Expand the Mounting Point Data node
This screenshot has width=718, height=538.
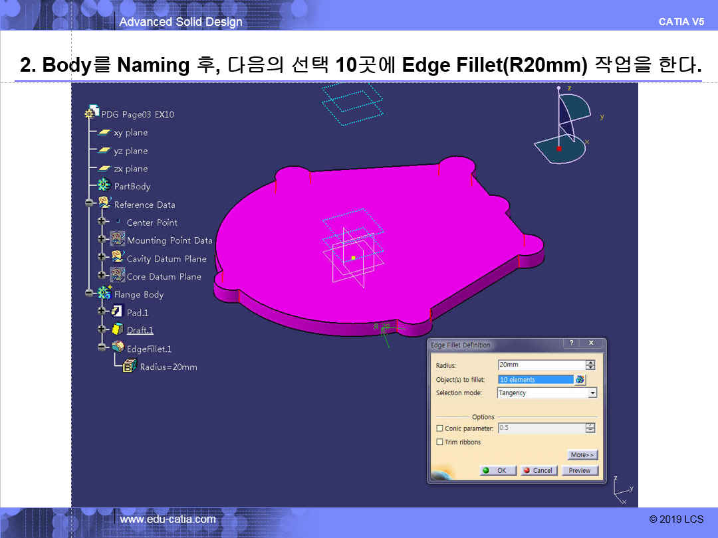(x=102, y=240)
